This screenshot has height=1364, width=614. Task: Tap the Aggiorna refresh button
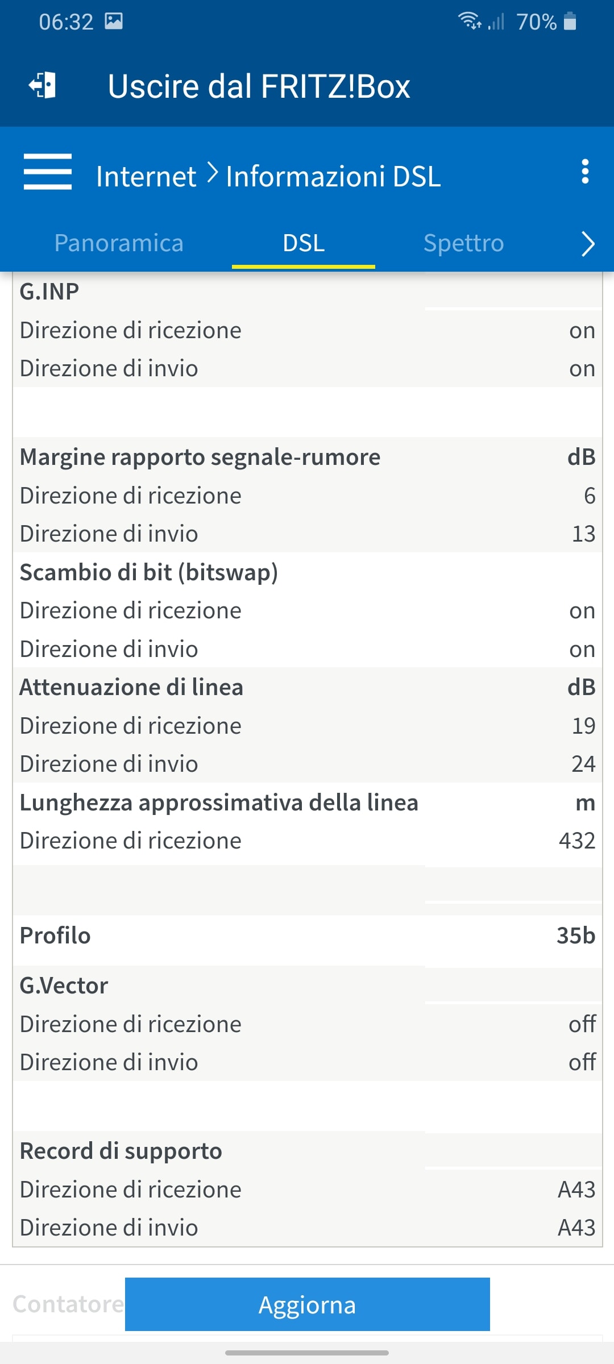308,1304
